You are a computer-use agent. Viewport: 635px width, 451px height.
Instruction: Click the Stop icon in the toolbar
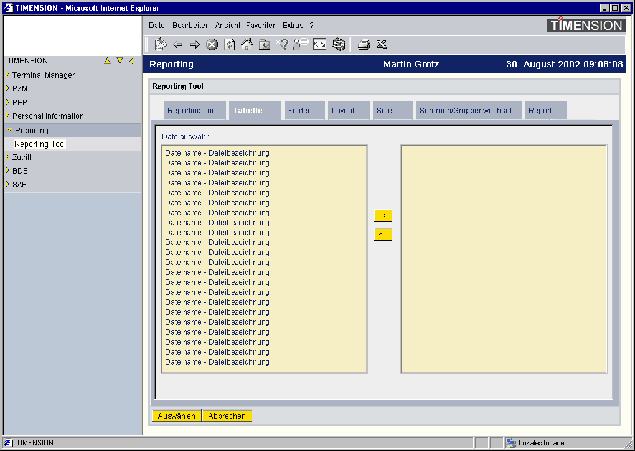(212, 44)
